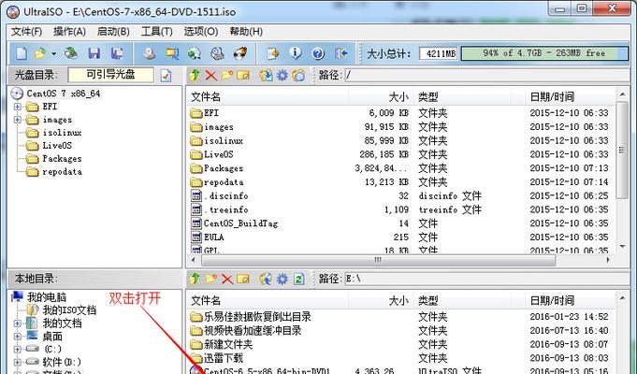The image size is (637, 374).
Task: Save the image with the floppy icon
Action: (94, 53)
